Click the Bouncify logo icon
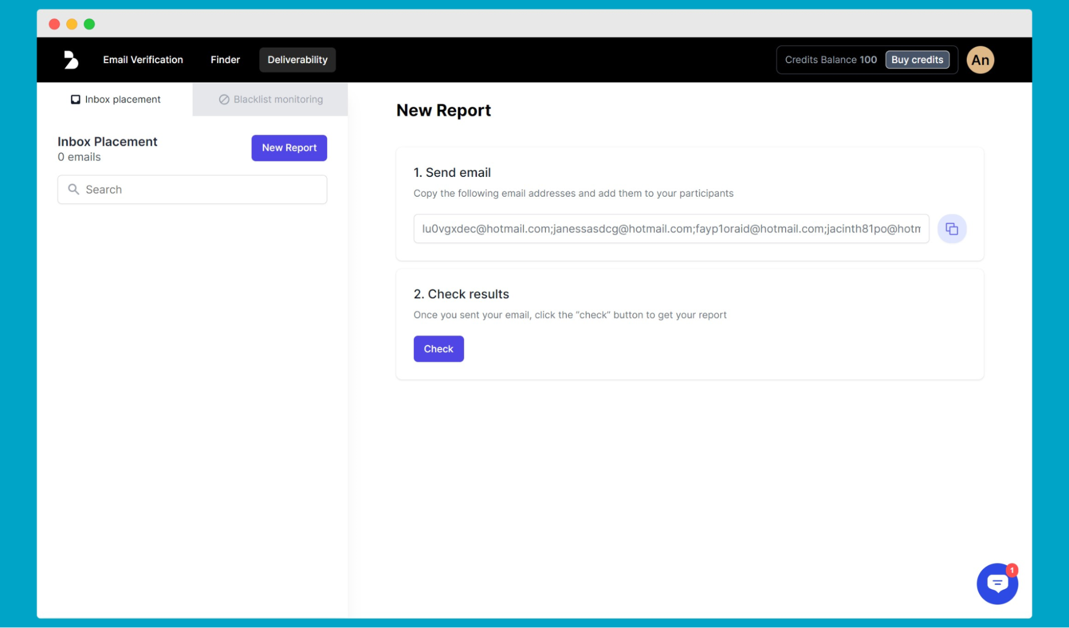The width and height of the screenshot is (1069, 628). pos(70,60)
